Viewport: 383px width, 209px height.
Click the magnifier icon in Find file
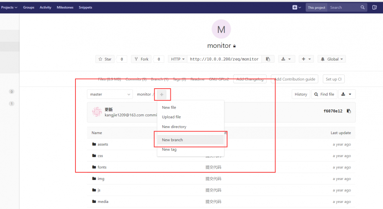[x=316, y=94]
